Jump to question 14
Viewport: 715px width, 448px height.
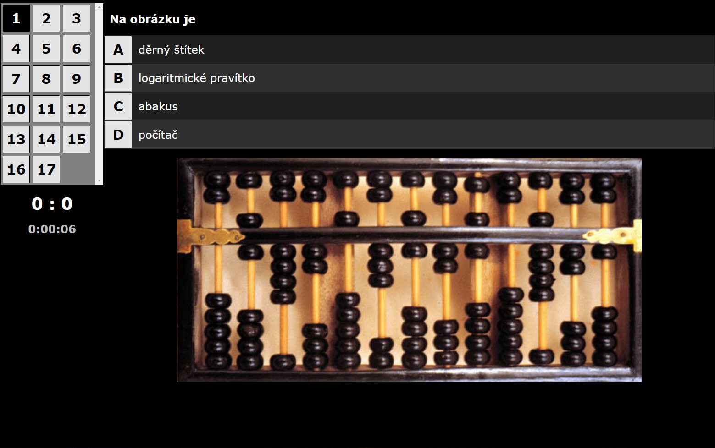click(46, 139)
